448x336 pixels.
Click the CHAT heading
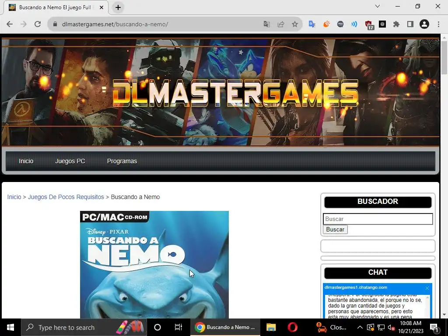tap(378, 273)
